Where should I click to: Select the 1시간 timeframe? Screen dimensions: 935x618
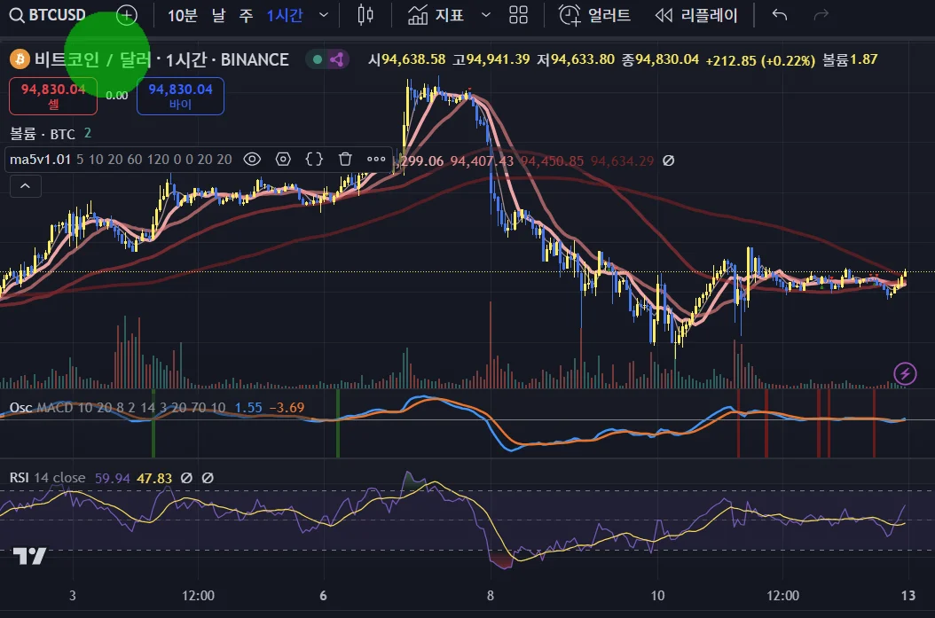tap(285, 15)
